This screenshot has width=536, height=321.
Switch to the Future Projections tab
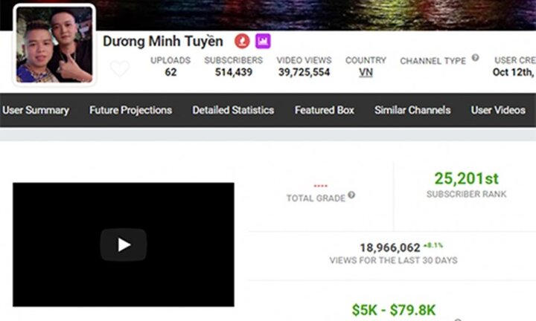point(130,110)
